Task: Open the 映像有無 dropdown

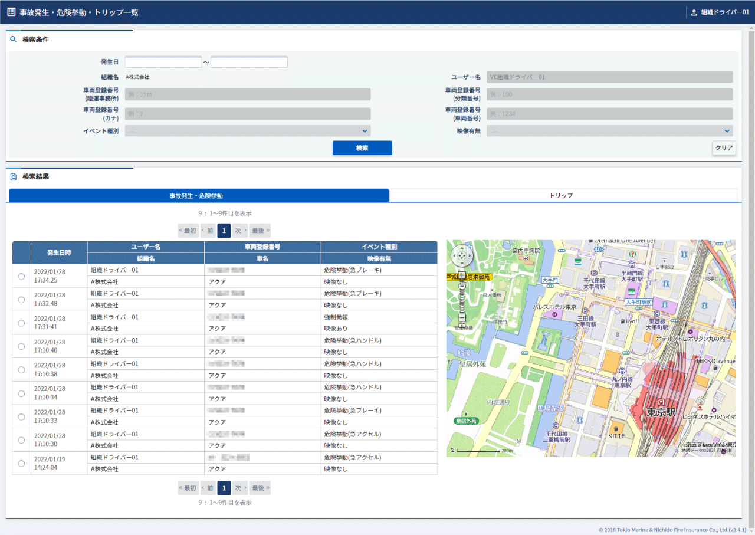Action: point(609,131)
